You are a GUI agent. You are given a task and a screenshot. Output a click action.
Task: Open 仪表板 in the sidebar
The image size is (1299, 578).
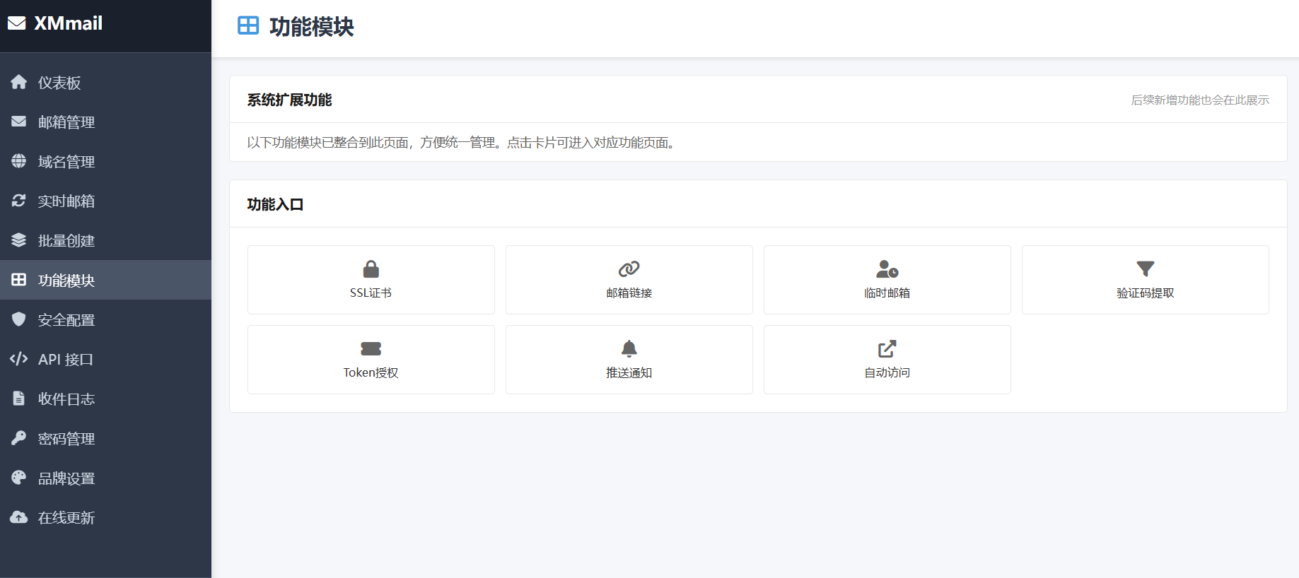click(105, 82)
